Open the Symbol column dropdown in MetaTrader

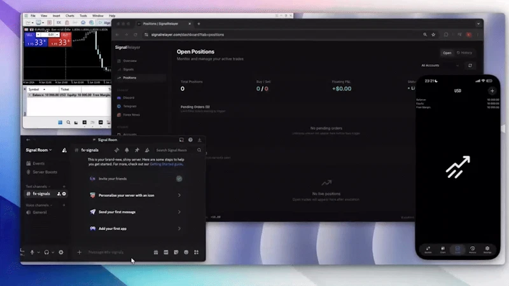[x=44, y=90]
